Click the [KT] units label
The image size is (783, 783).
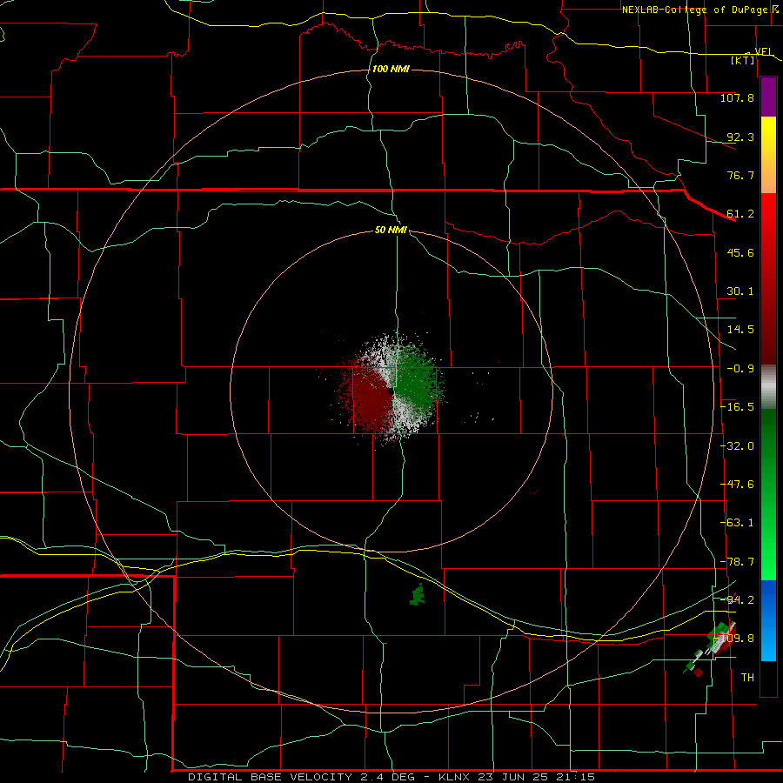click(743, 60)
